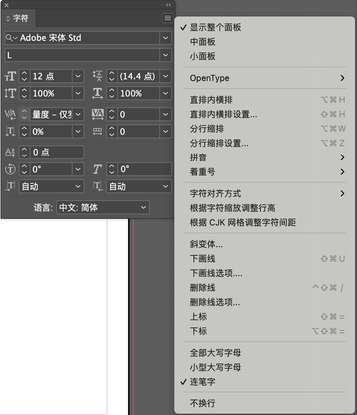Image resolution: width=357 pixels, height=415 pixels.
Task: Expand the OpenType submenu
Action: 267,78
